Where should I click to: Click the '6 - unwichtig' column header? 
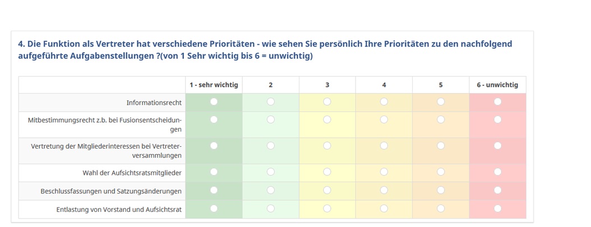point(497,85)
